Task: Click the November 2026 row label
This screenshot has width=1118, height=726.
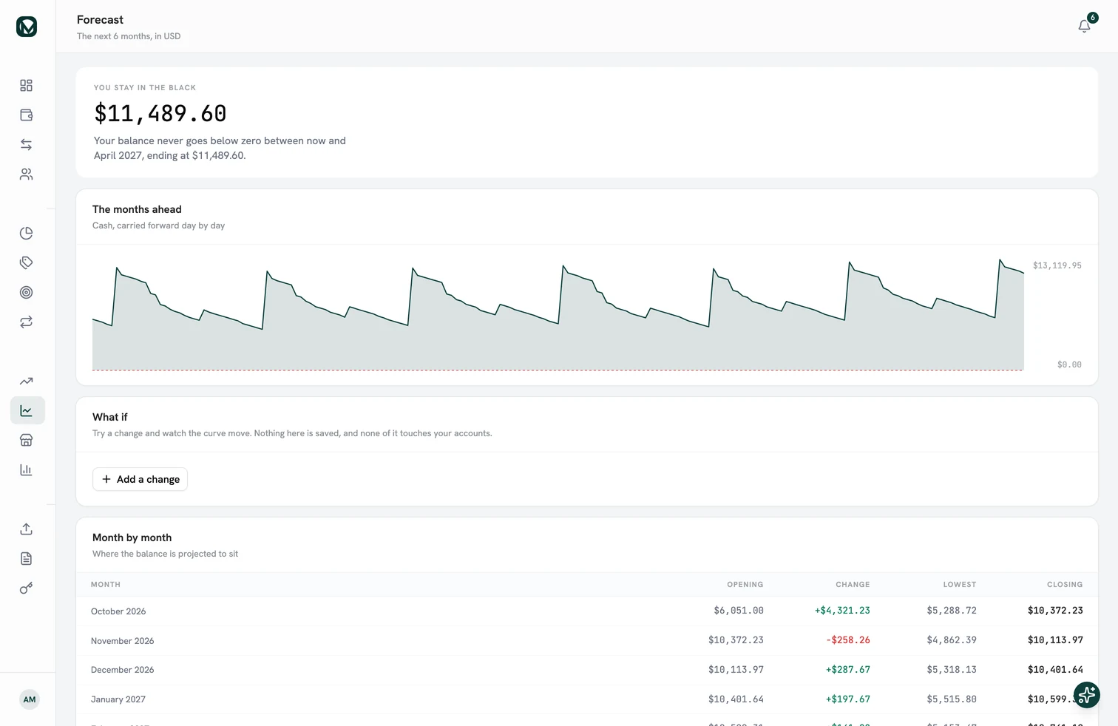Action: (123, 641)
